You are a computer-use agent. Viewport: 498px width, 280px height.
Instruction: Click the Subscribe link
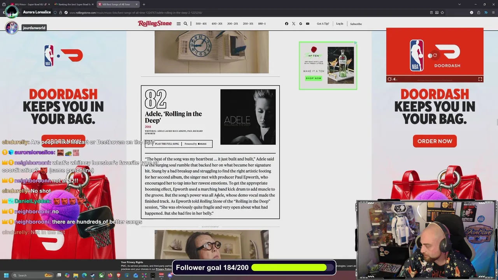pos(356,24)
